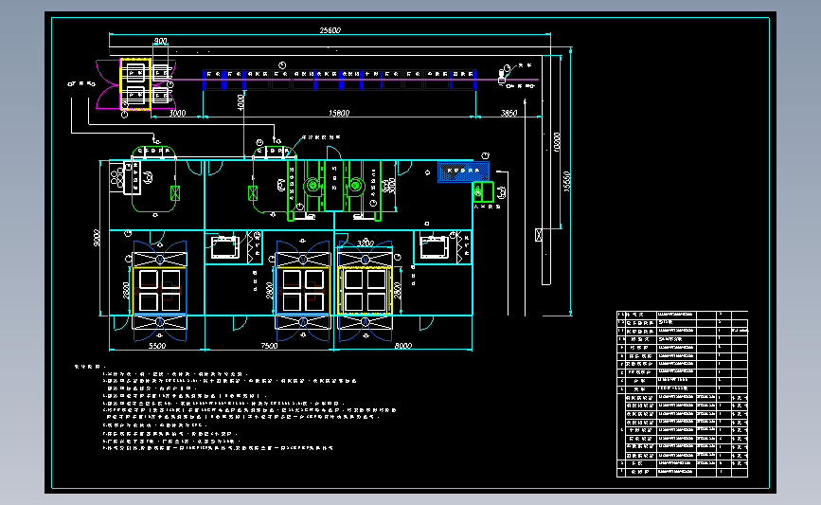Select the 4000 vertical dimension text
The width and height of the screenshot is (821, 505).
click(241, 102)
